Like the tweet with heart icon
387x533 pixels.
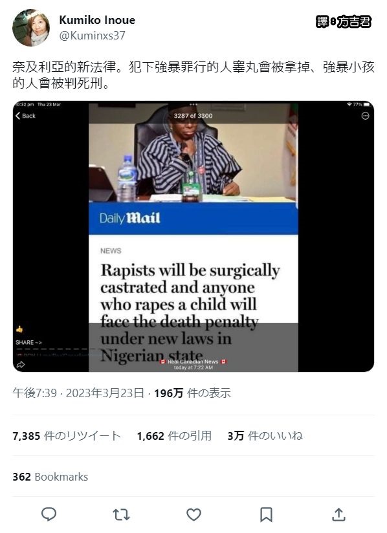pyautogui.click(x=194, y=515)
